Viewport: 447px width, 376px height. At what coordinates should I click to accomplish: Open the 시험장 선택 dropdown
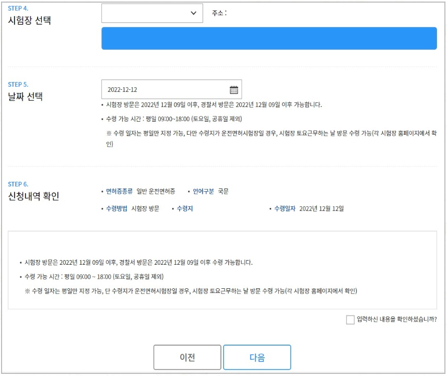pos(152,13)
